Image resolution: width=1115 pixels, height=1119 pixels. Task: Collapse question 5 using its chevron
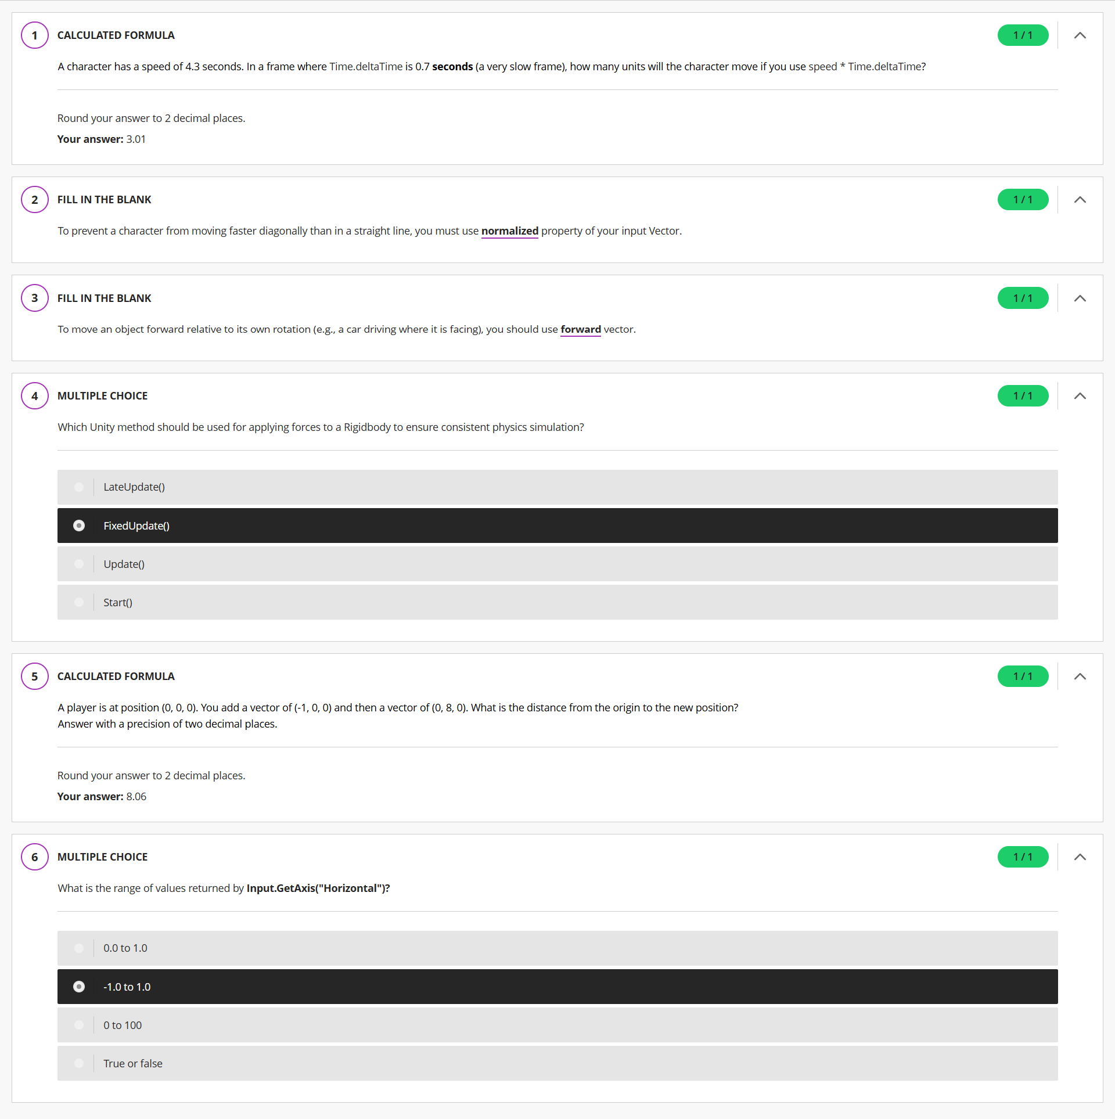point(1080,677)
